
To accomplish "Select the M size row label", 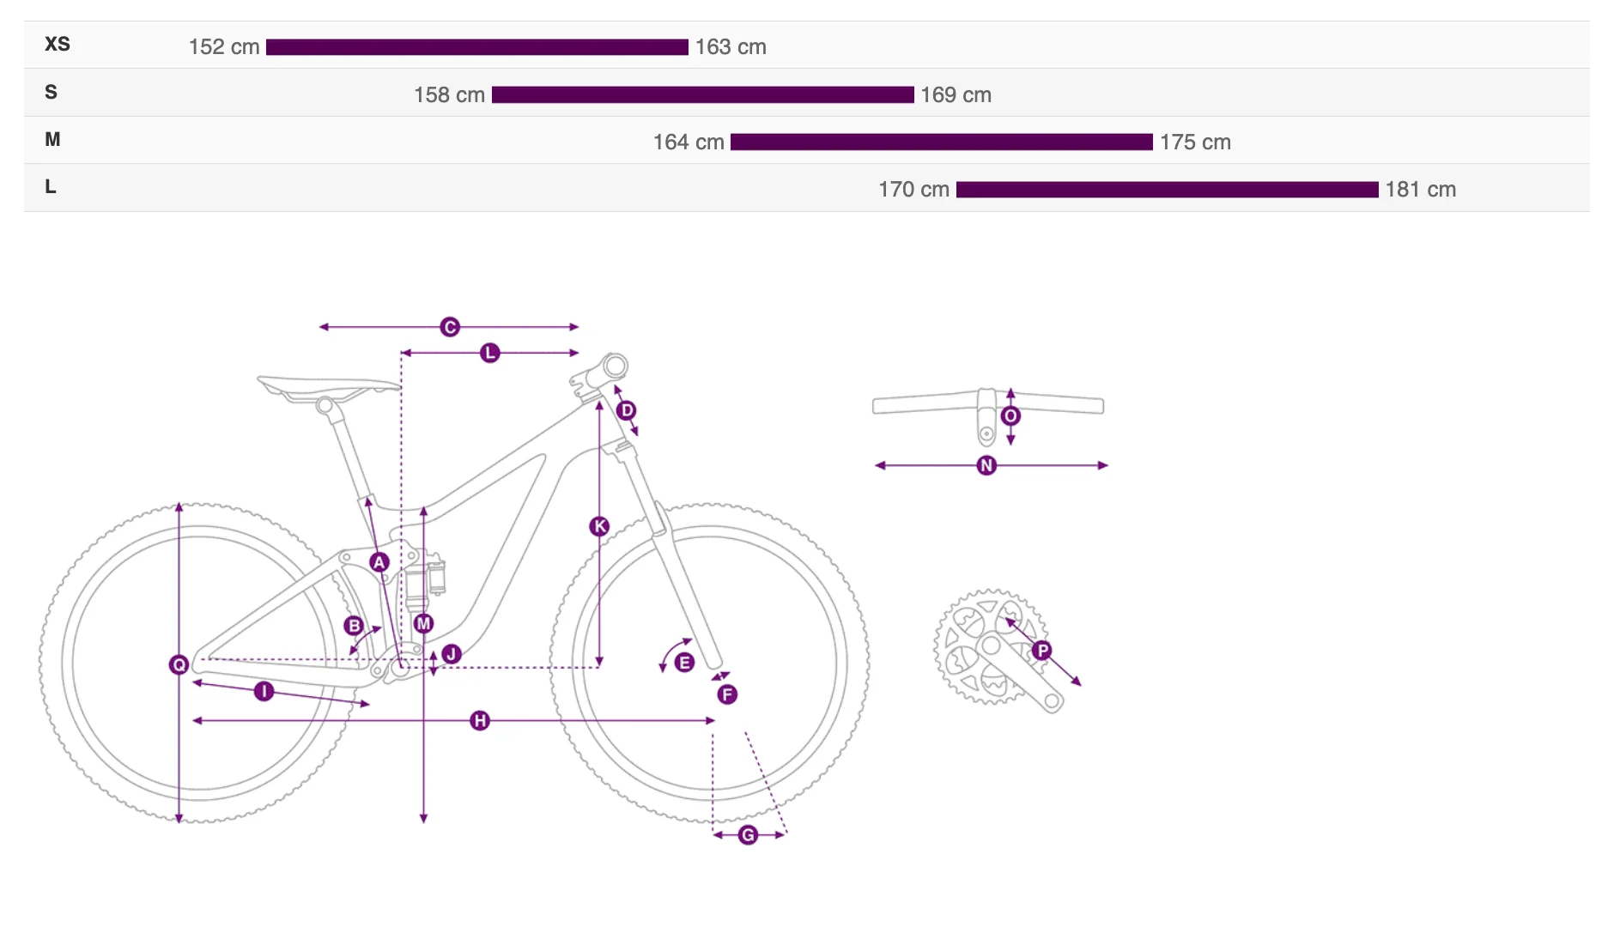I will tap(52, 139).
